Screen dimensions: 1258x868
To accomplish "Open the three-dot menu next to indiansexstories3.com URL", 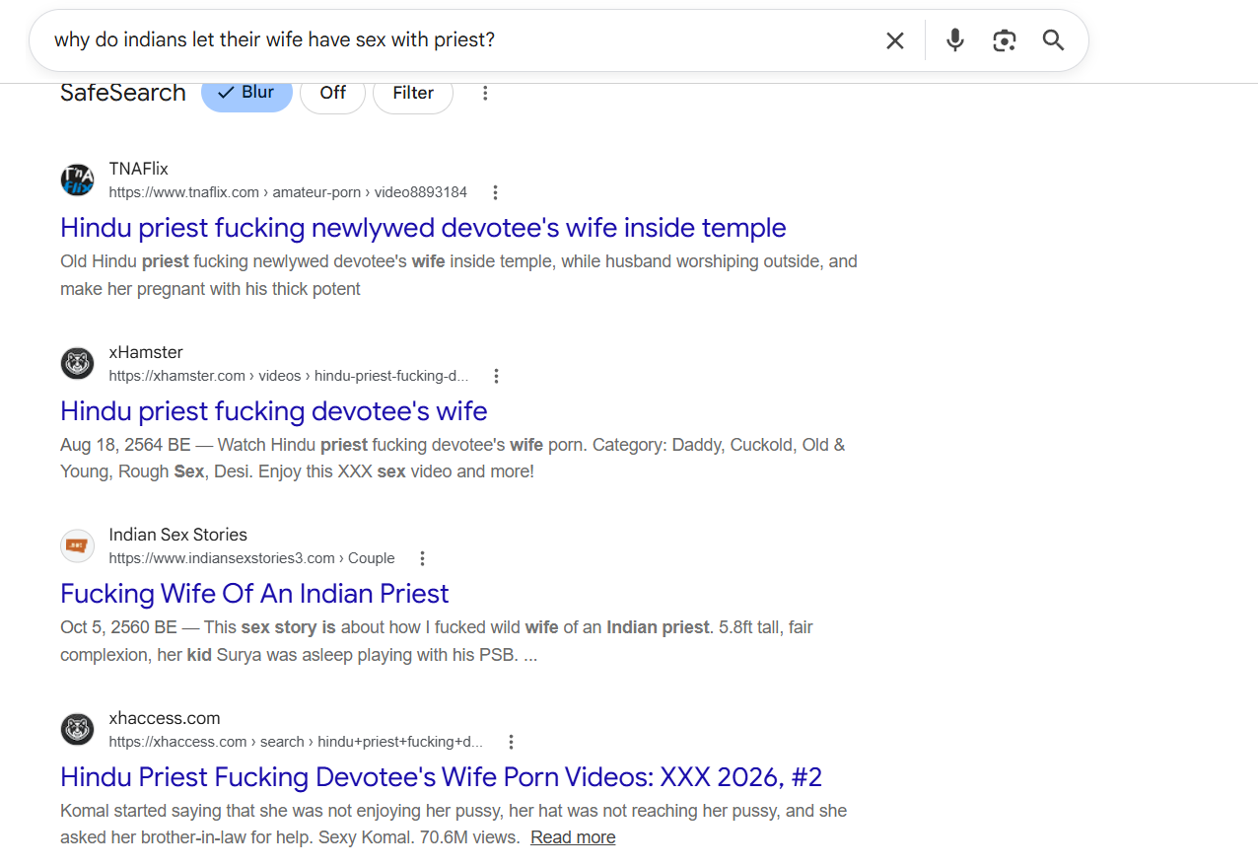I will click(422, 558).
